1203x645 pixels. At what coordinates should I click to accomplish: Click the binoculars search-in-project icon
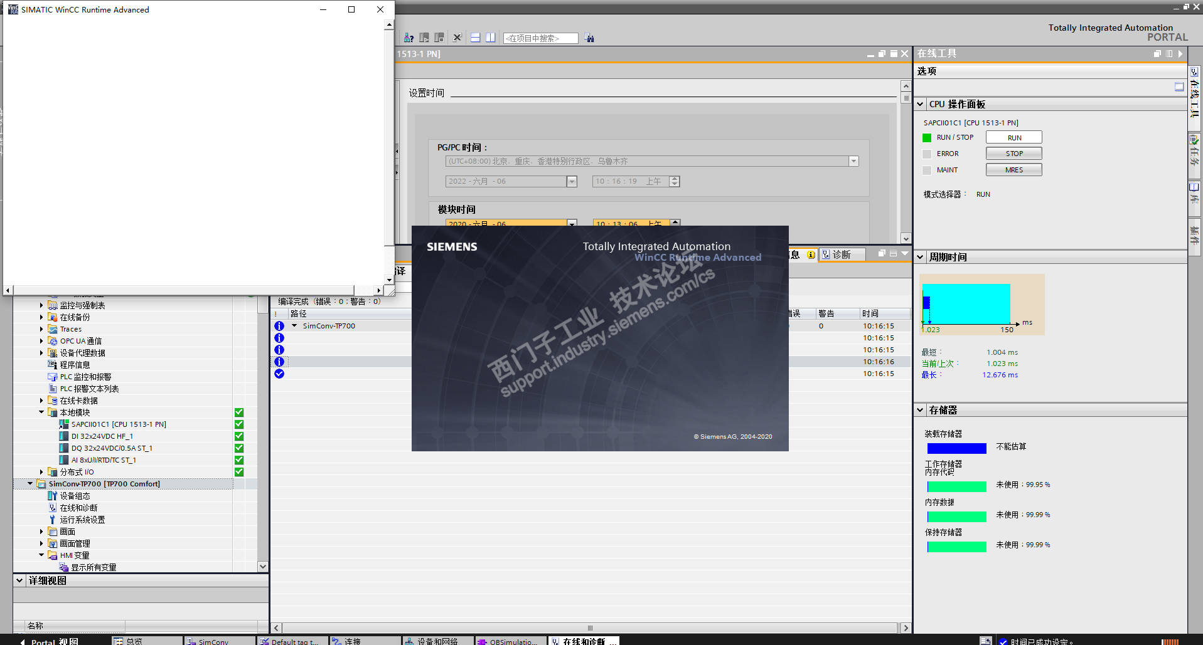point(589,38)
